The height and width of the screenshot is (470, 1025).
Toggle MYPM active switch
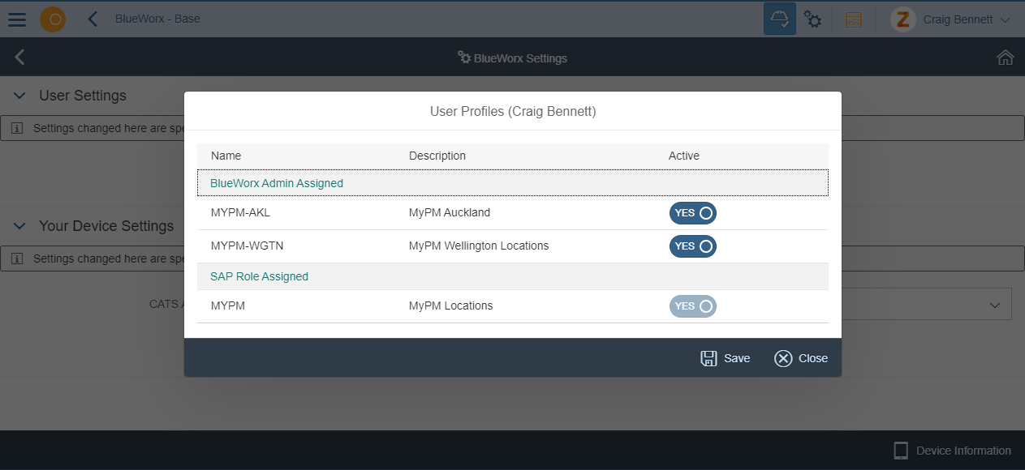[693, 306]
